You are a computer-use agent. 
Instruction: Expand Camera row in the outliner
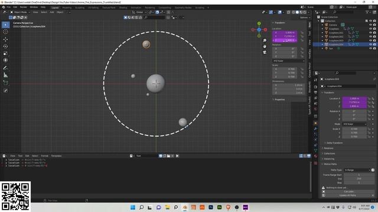322,25
